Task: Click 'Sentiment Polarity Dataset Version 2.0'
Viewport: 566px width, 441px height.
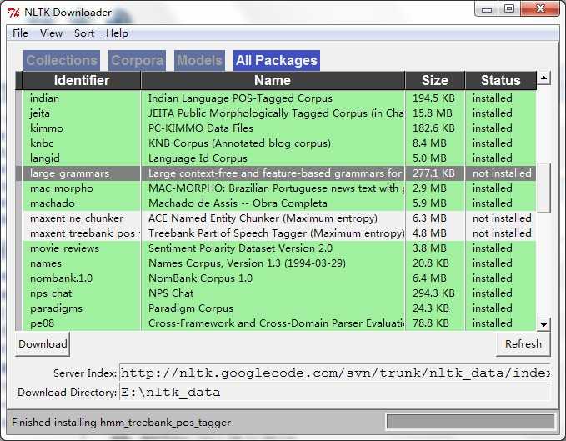Action: (x=240, y=248)
